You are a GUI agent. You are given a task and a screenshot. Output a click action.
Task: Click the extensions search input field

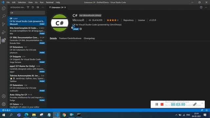coord(27,13)
